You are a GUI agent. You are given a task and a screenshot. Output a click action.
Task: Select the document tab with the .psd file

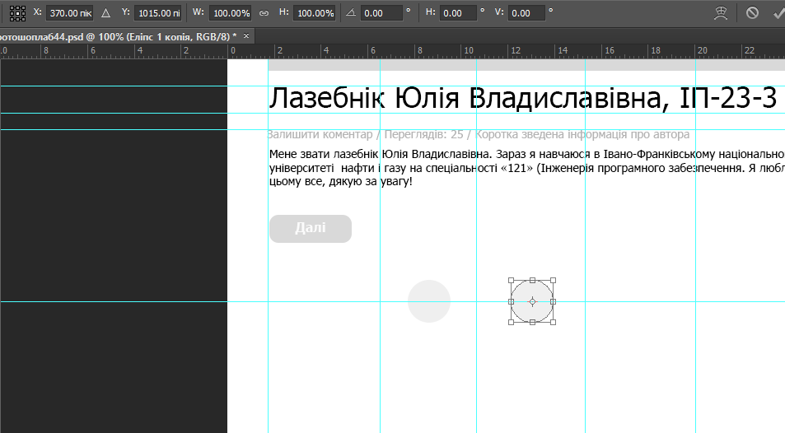coord(115,36)
